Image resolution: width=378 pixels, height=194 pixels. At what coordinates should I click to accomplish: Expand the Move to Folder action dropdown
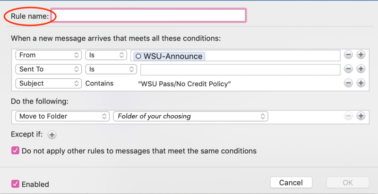(x=62, y=116)
